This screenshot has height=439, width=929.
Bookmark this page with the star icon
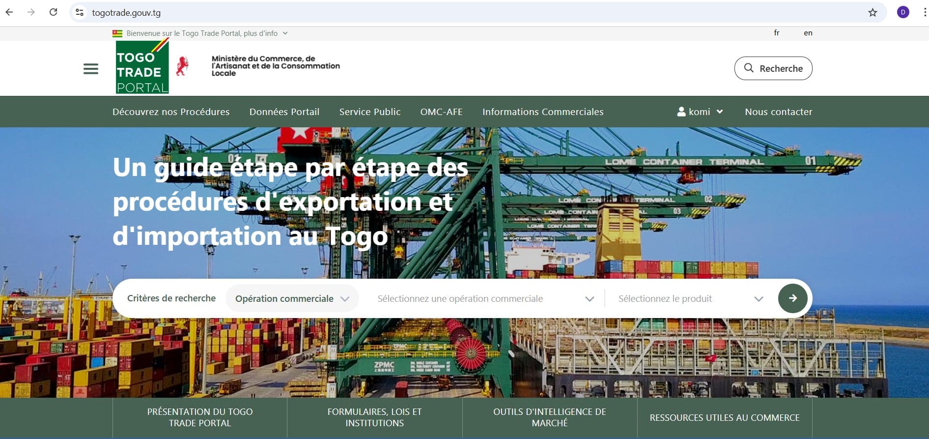tap(873, 12)
